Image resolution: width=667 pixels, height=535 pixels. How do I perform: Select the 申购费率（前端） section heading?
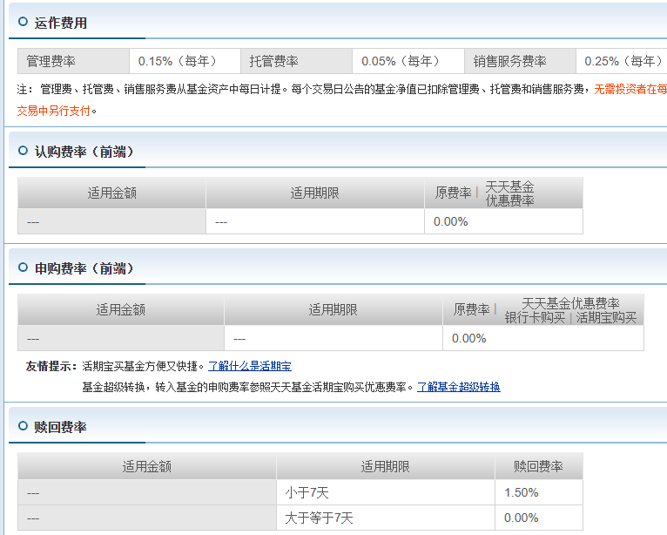[x=84, y=268]
